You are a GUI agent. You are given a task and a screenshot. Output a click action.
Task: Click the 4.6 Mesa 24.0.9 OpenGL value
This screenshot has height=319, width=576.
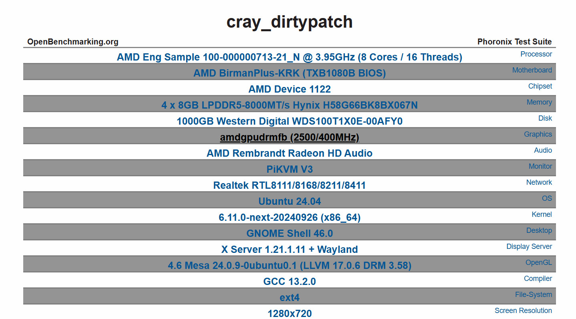290,266
